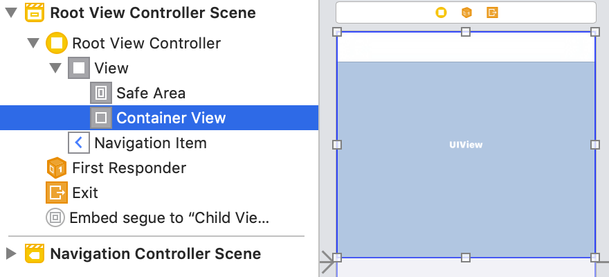
Task: Click the Container View icon
Action: pos(101,118)
